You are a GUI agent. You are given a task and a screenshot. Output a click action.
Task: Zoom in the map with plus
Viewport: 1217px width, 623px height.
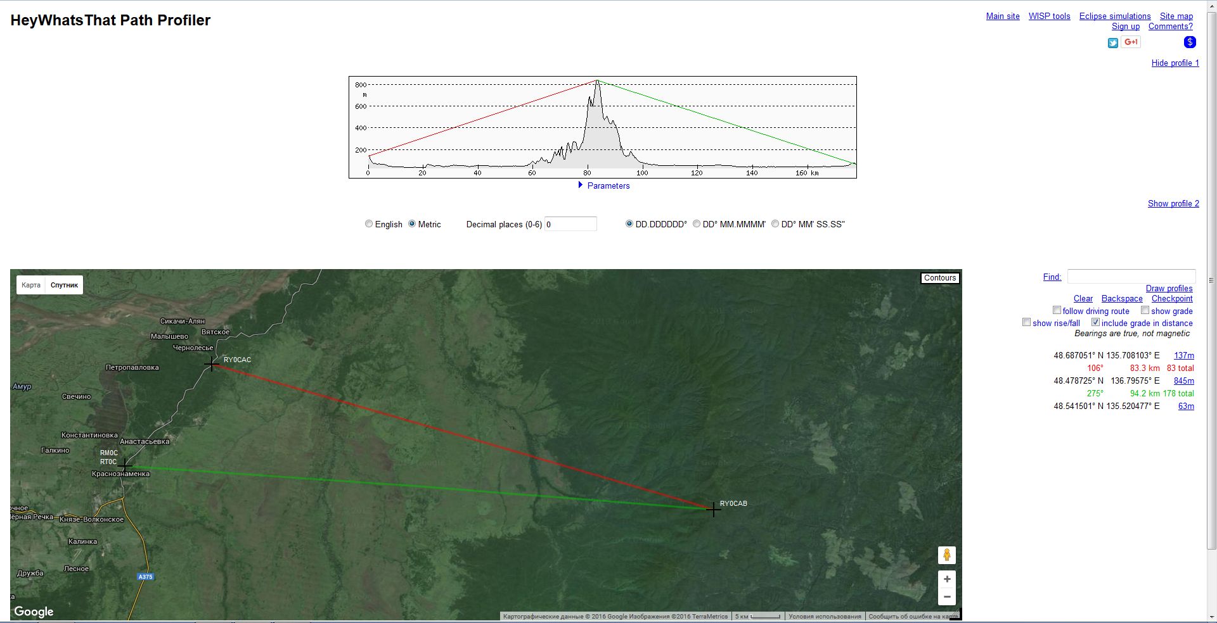tap(947, 579)
